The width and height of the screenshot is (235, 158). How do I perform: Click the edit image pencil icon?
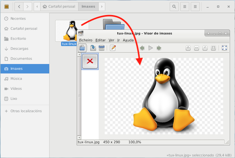tap(113, 48)
